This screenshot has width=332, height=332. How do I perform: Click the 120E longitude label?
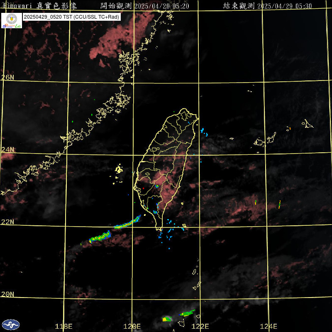point(132,326)
